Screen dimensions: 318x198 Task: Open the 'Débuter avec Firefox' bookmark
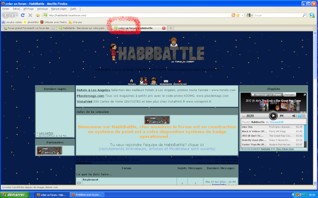coord(54,22)
